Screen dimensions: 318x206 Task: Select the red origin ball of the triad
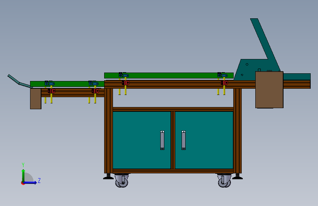22,183
